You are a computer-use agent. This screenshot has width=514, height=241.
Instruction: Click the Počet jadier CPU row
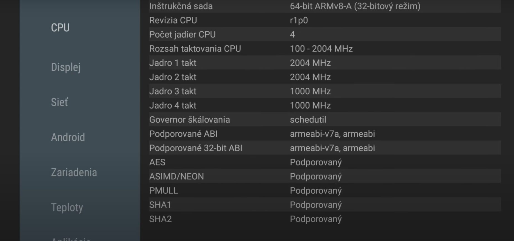(x=325, y=35)
